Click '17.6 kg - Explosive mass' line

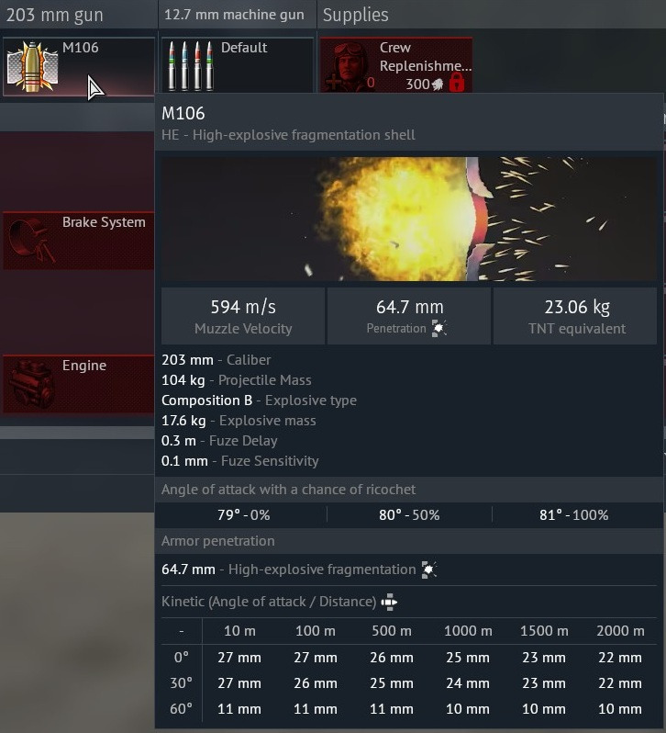[239, 421]
